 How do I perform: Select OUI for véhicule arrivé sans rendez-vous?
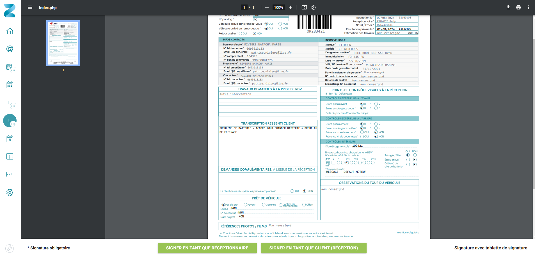tap(266, 24)
